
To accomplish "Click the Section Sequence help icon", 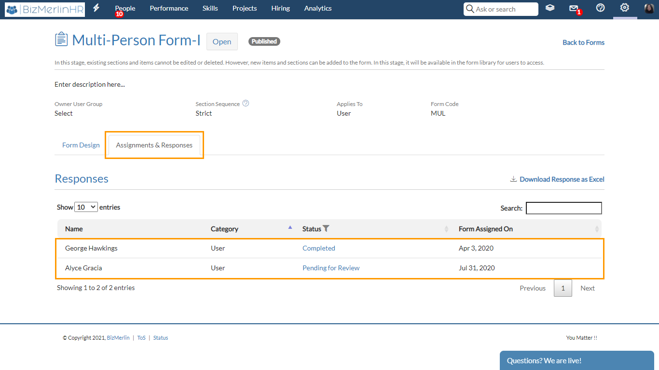I will click(x=246, y=103).
